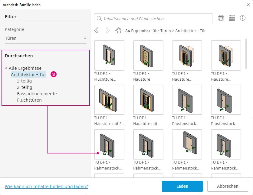Click the results vertical scrollbar

pyautogui.click(x=246, y=54)
